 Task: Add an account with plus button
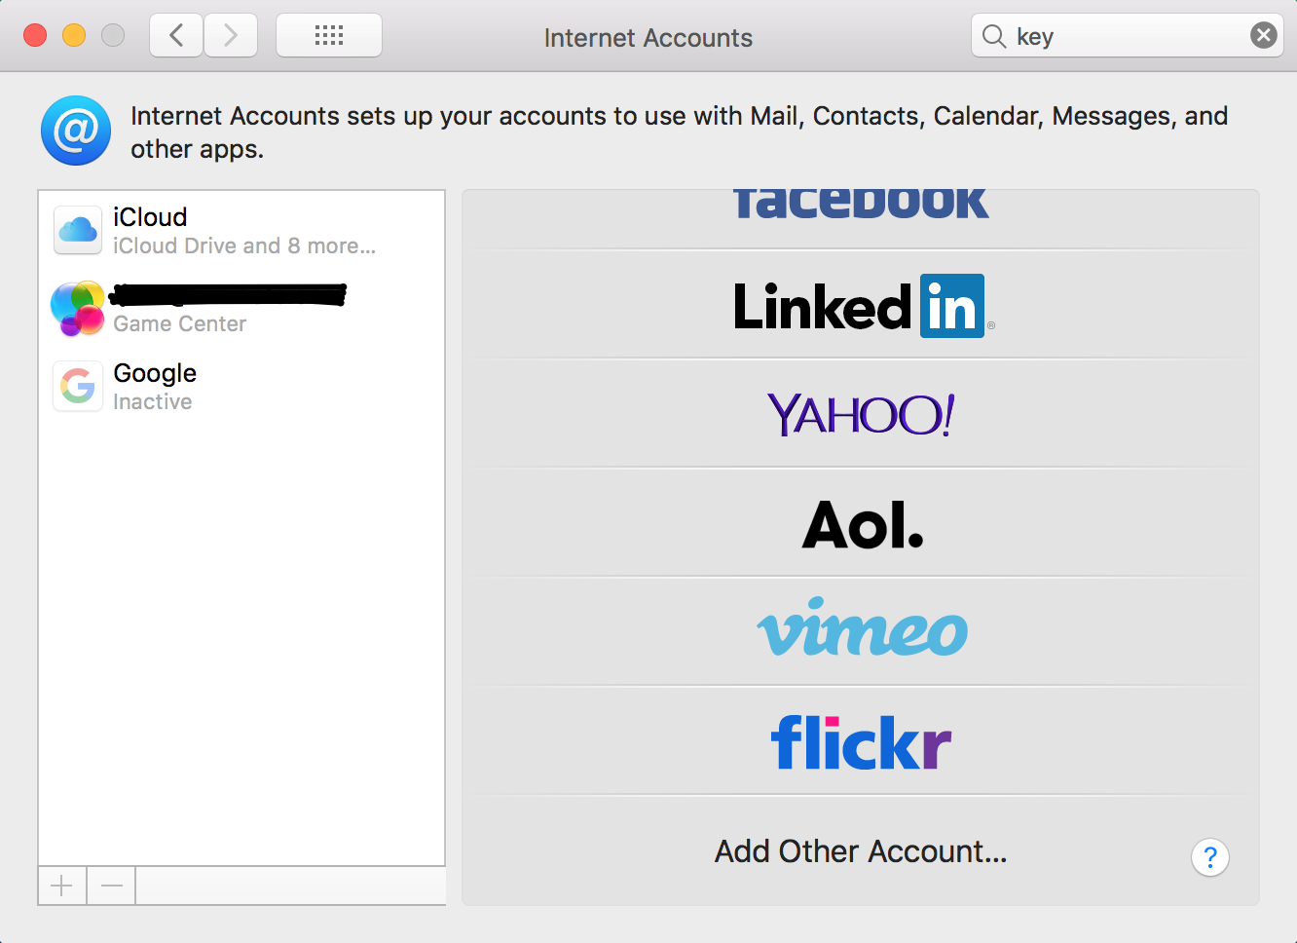[62, 886]
